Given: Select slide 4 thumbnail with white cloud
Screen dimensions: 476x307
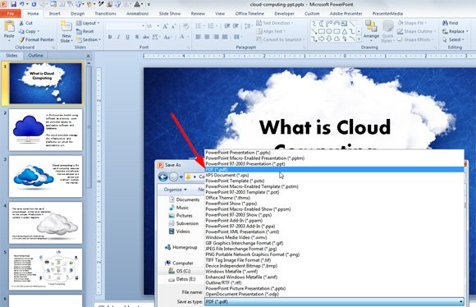Looking at the screenshot, I should (x=45, y=223).
